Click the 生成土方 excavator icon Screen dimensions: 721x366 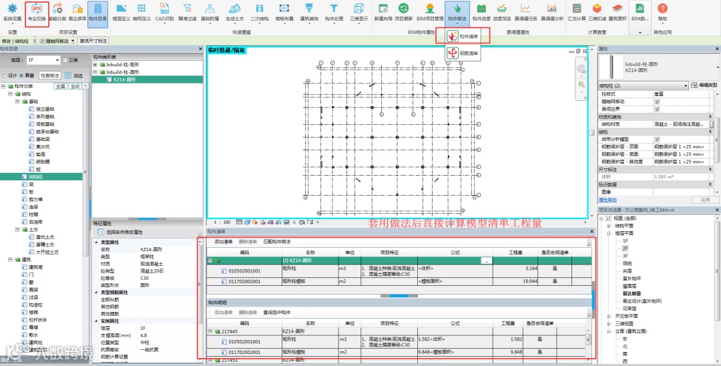[234, 13]
